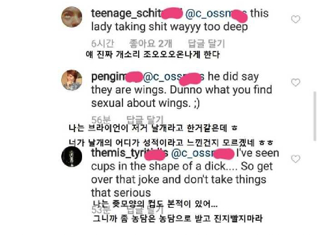Open @c_oss mention in themis_tyr comment
The image size is (327, 235).
coord(203,153)
